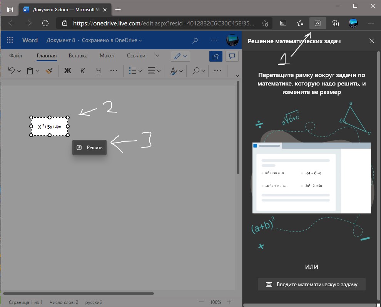Image resolution: width=381 pixels, height=307 pixels.
Task: Select the Главная tab
Action: coord(47,56)
